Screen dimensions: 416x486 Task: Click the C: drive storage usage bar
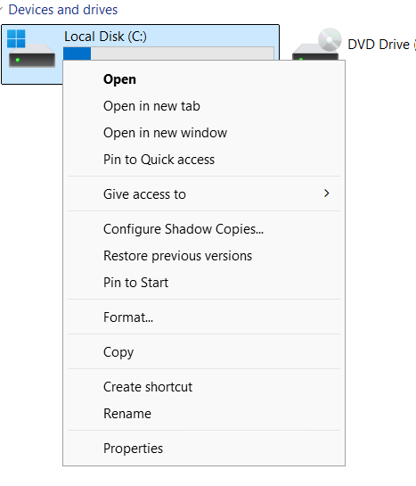click(x=168, y=54)
